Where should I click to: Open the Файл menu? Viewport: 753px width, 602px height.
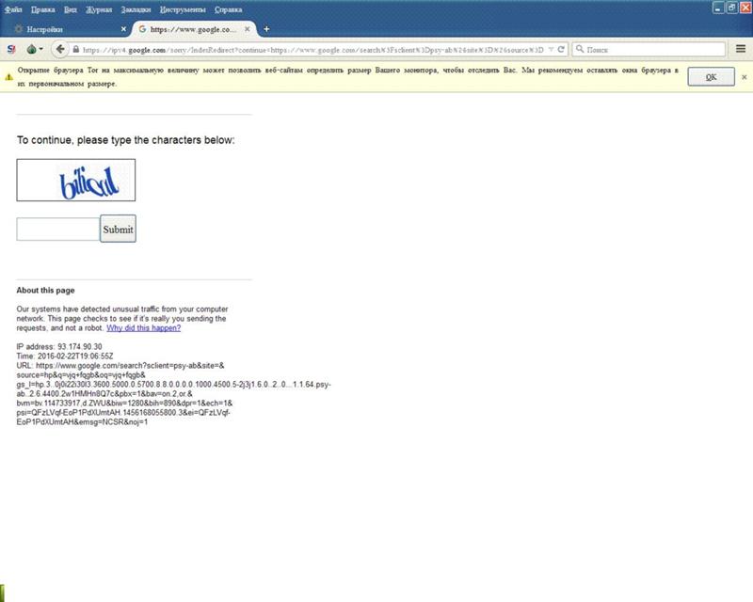coord(13,9)
